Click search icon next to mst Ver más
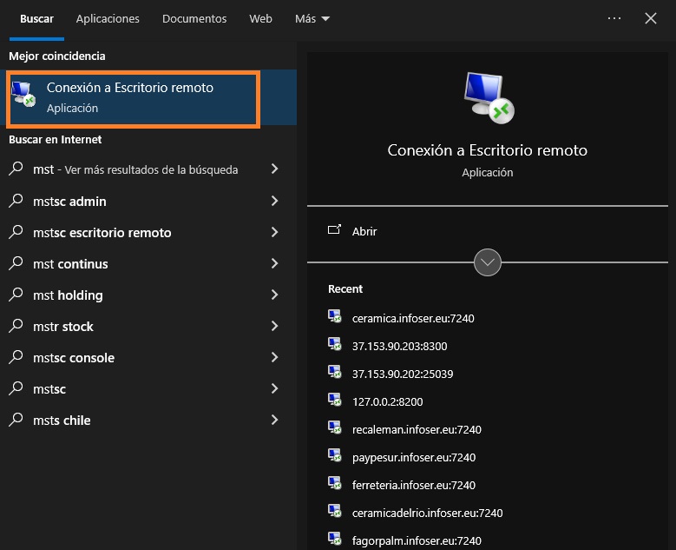The width and height of the screenshot is (676, 550). click(16, 169)
